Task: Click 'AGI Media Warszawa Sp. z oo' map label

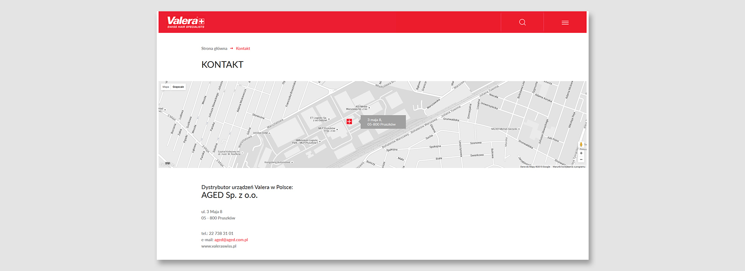Action: point(357,108)
